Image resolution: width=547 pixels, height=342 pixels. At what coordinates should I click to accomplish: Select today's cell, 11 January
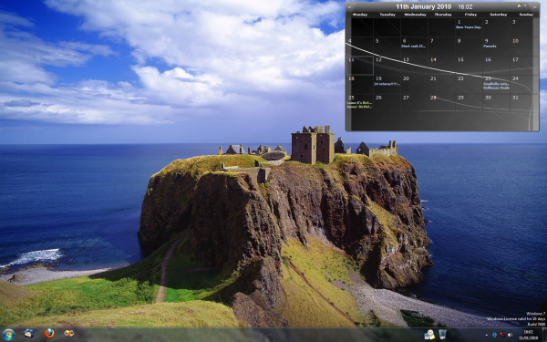point(360,66)
